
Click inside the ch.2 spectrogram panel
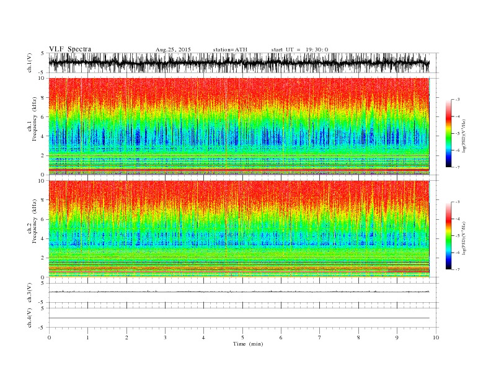tap(239, 229)
